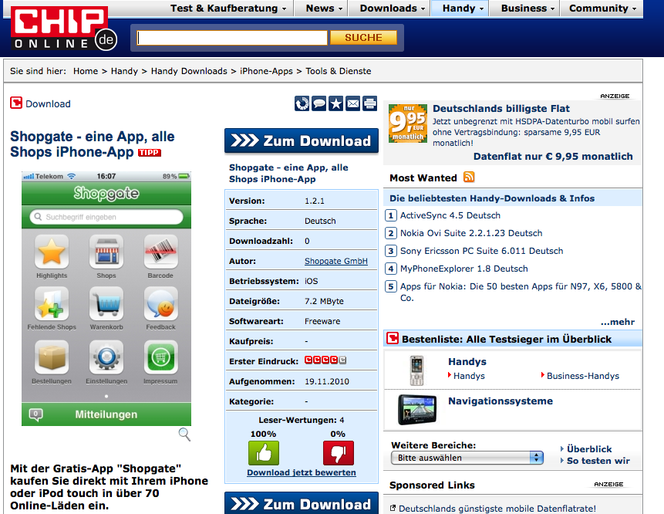This screenshot has height=514, width=664.
Task: Open the Shopgate GmbH author link
Action: pos(336,262)
